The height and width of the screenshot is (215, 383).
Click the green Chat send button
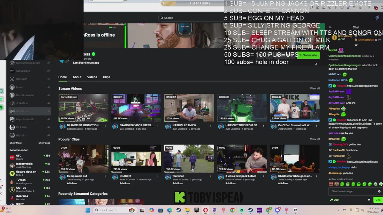click(378, 200)
